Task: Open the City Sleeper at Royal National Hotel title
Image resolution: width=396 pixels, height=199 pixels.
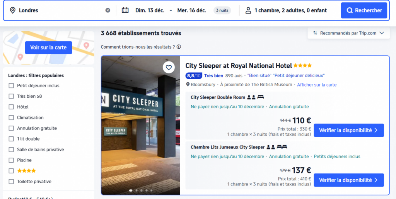Action: (239, 66)
